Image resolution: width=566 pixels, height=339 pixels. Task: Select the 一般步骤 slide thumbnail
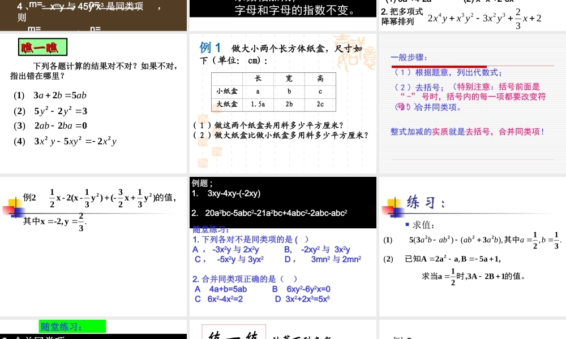pyautogui.click(x=473, y=103)
